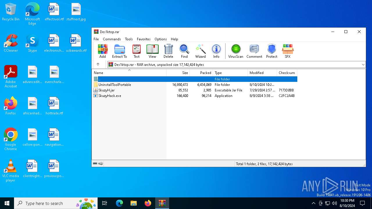Click the status bar key icon

point(101,163)
